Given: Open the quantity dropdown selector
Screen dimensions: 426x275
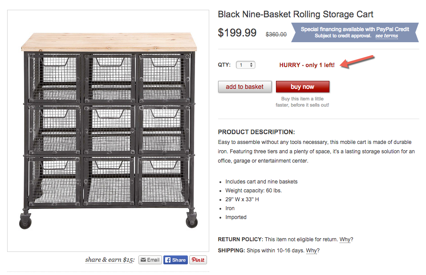Looking at the screenshot, I should pos(246,65).
